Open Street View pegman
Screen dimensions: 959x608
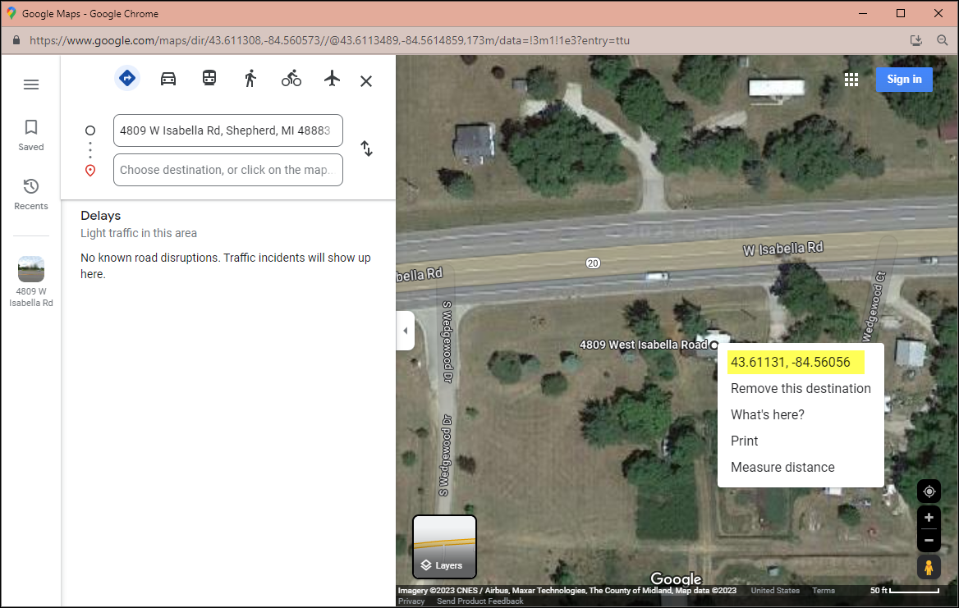pyautogui.click(x=929, y=567)
